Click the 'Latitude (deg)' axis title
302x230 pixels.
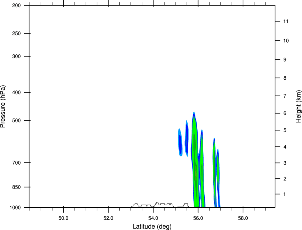152,226
